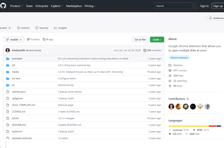Expand the Explore menu
Viewport: 224px width, 148px height.
click(57, 6)
